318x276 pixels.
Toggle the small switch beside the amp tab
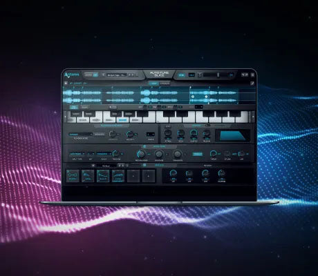point(207,126)
